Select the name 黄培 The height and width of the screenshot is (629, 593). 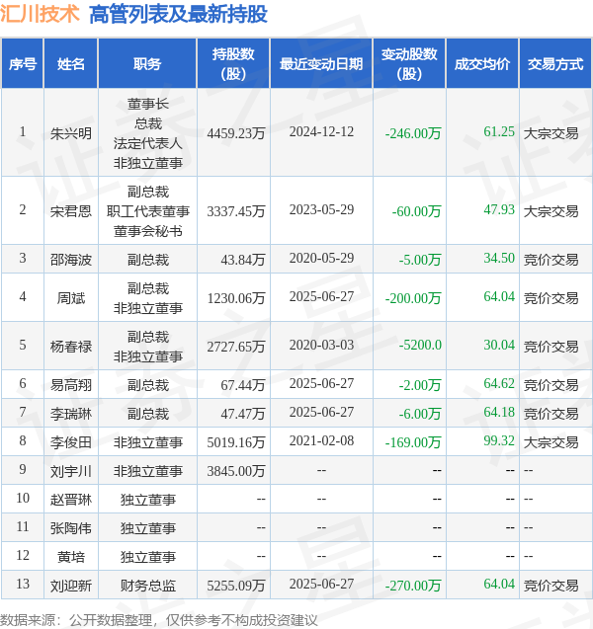click(70, 557)
